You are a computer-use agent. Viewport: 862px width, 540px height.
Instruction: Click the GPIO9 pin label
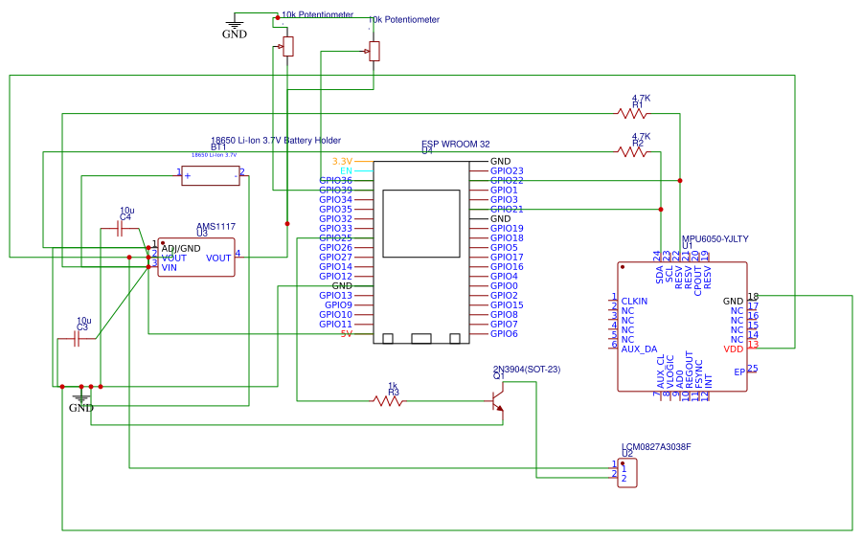tap(338, 304)
